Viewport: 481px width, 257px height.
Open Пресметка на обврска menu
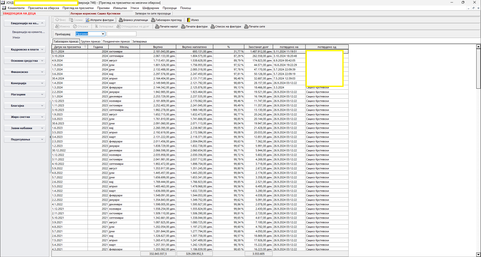[44, 8]
